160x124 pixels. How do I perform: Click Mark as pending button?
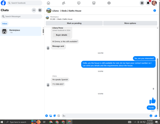tap(74, 23)
